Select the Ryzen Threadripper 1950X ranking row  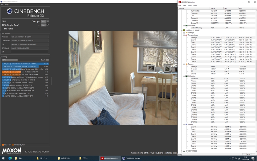tap(25, 69)
